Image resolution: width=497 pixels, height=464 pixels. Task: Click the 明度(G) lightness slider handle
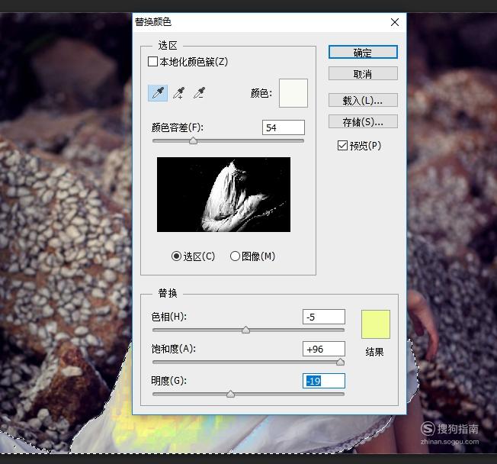coord(230,394)
